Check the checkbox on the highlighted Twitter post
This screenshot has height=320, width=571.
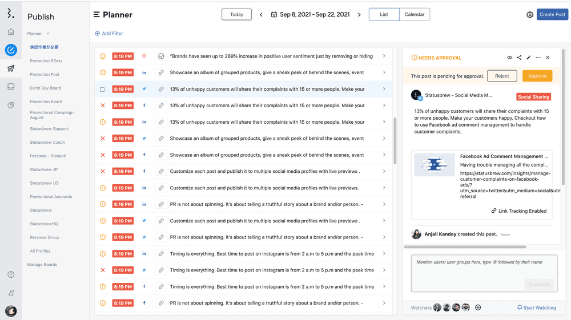point(103,90)
